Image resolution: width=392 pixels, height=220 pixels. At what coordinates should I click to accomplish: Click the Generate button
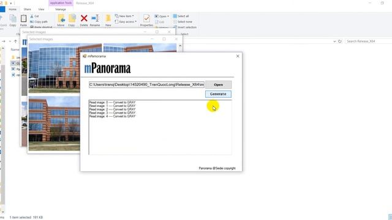click(218, 94)
